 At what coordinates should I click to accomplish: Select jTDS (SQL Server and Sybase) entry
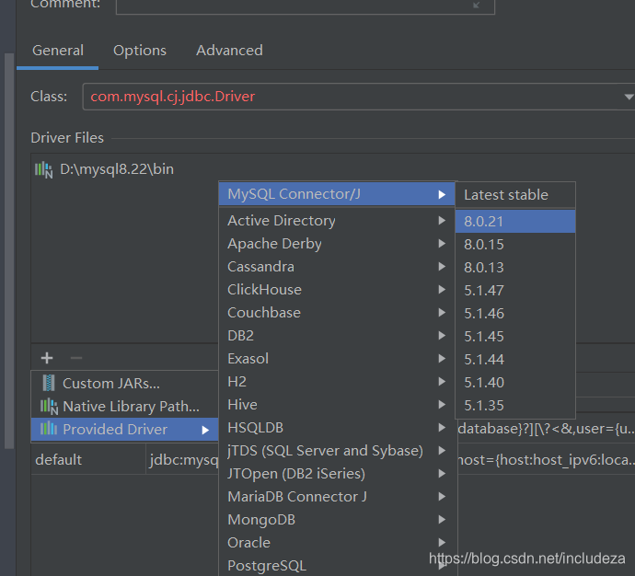click(x=338, y=451)
